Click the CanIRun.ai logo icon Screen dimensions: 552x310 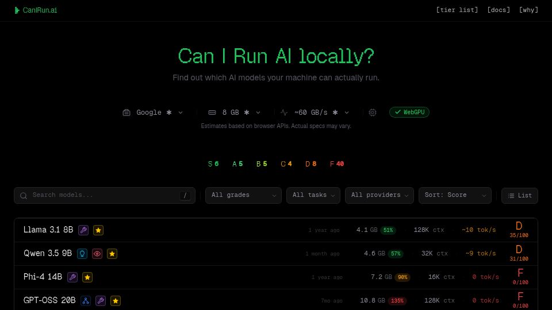click(x=17, y=10)
